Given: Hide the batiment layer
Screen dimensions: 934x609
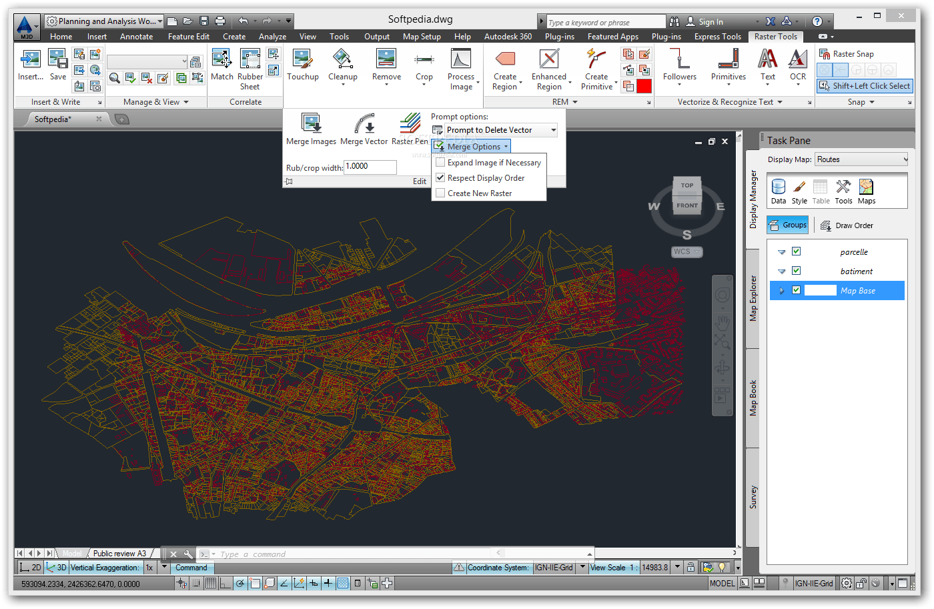Looking at the screenshot, I should pyautogui.click(x=796, y=271).
